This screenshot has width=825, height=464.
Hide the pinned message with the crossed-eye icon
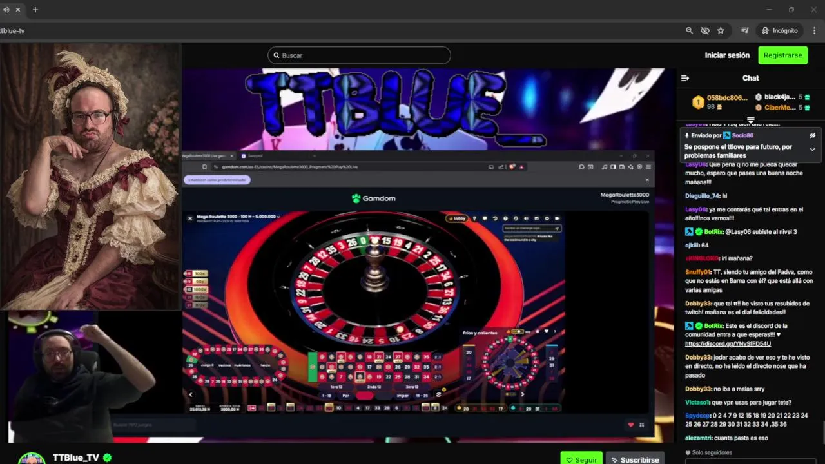(x=812, y=135)
